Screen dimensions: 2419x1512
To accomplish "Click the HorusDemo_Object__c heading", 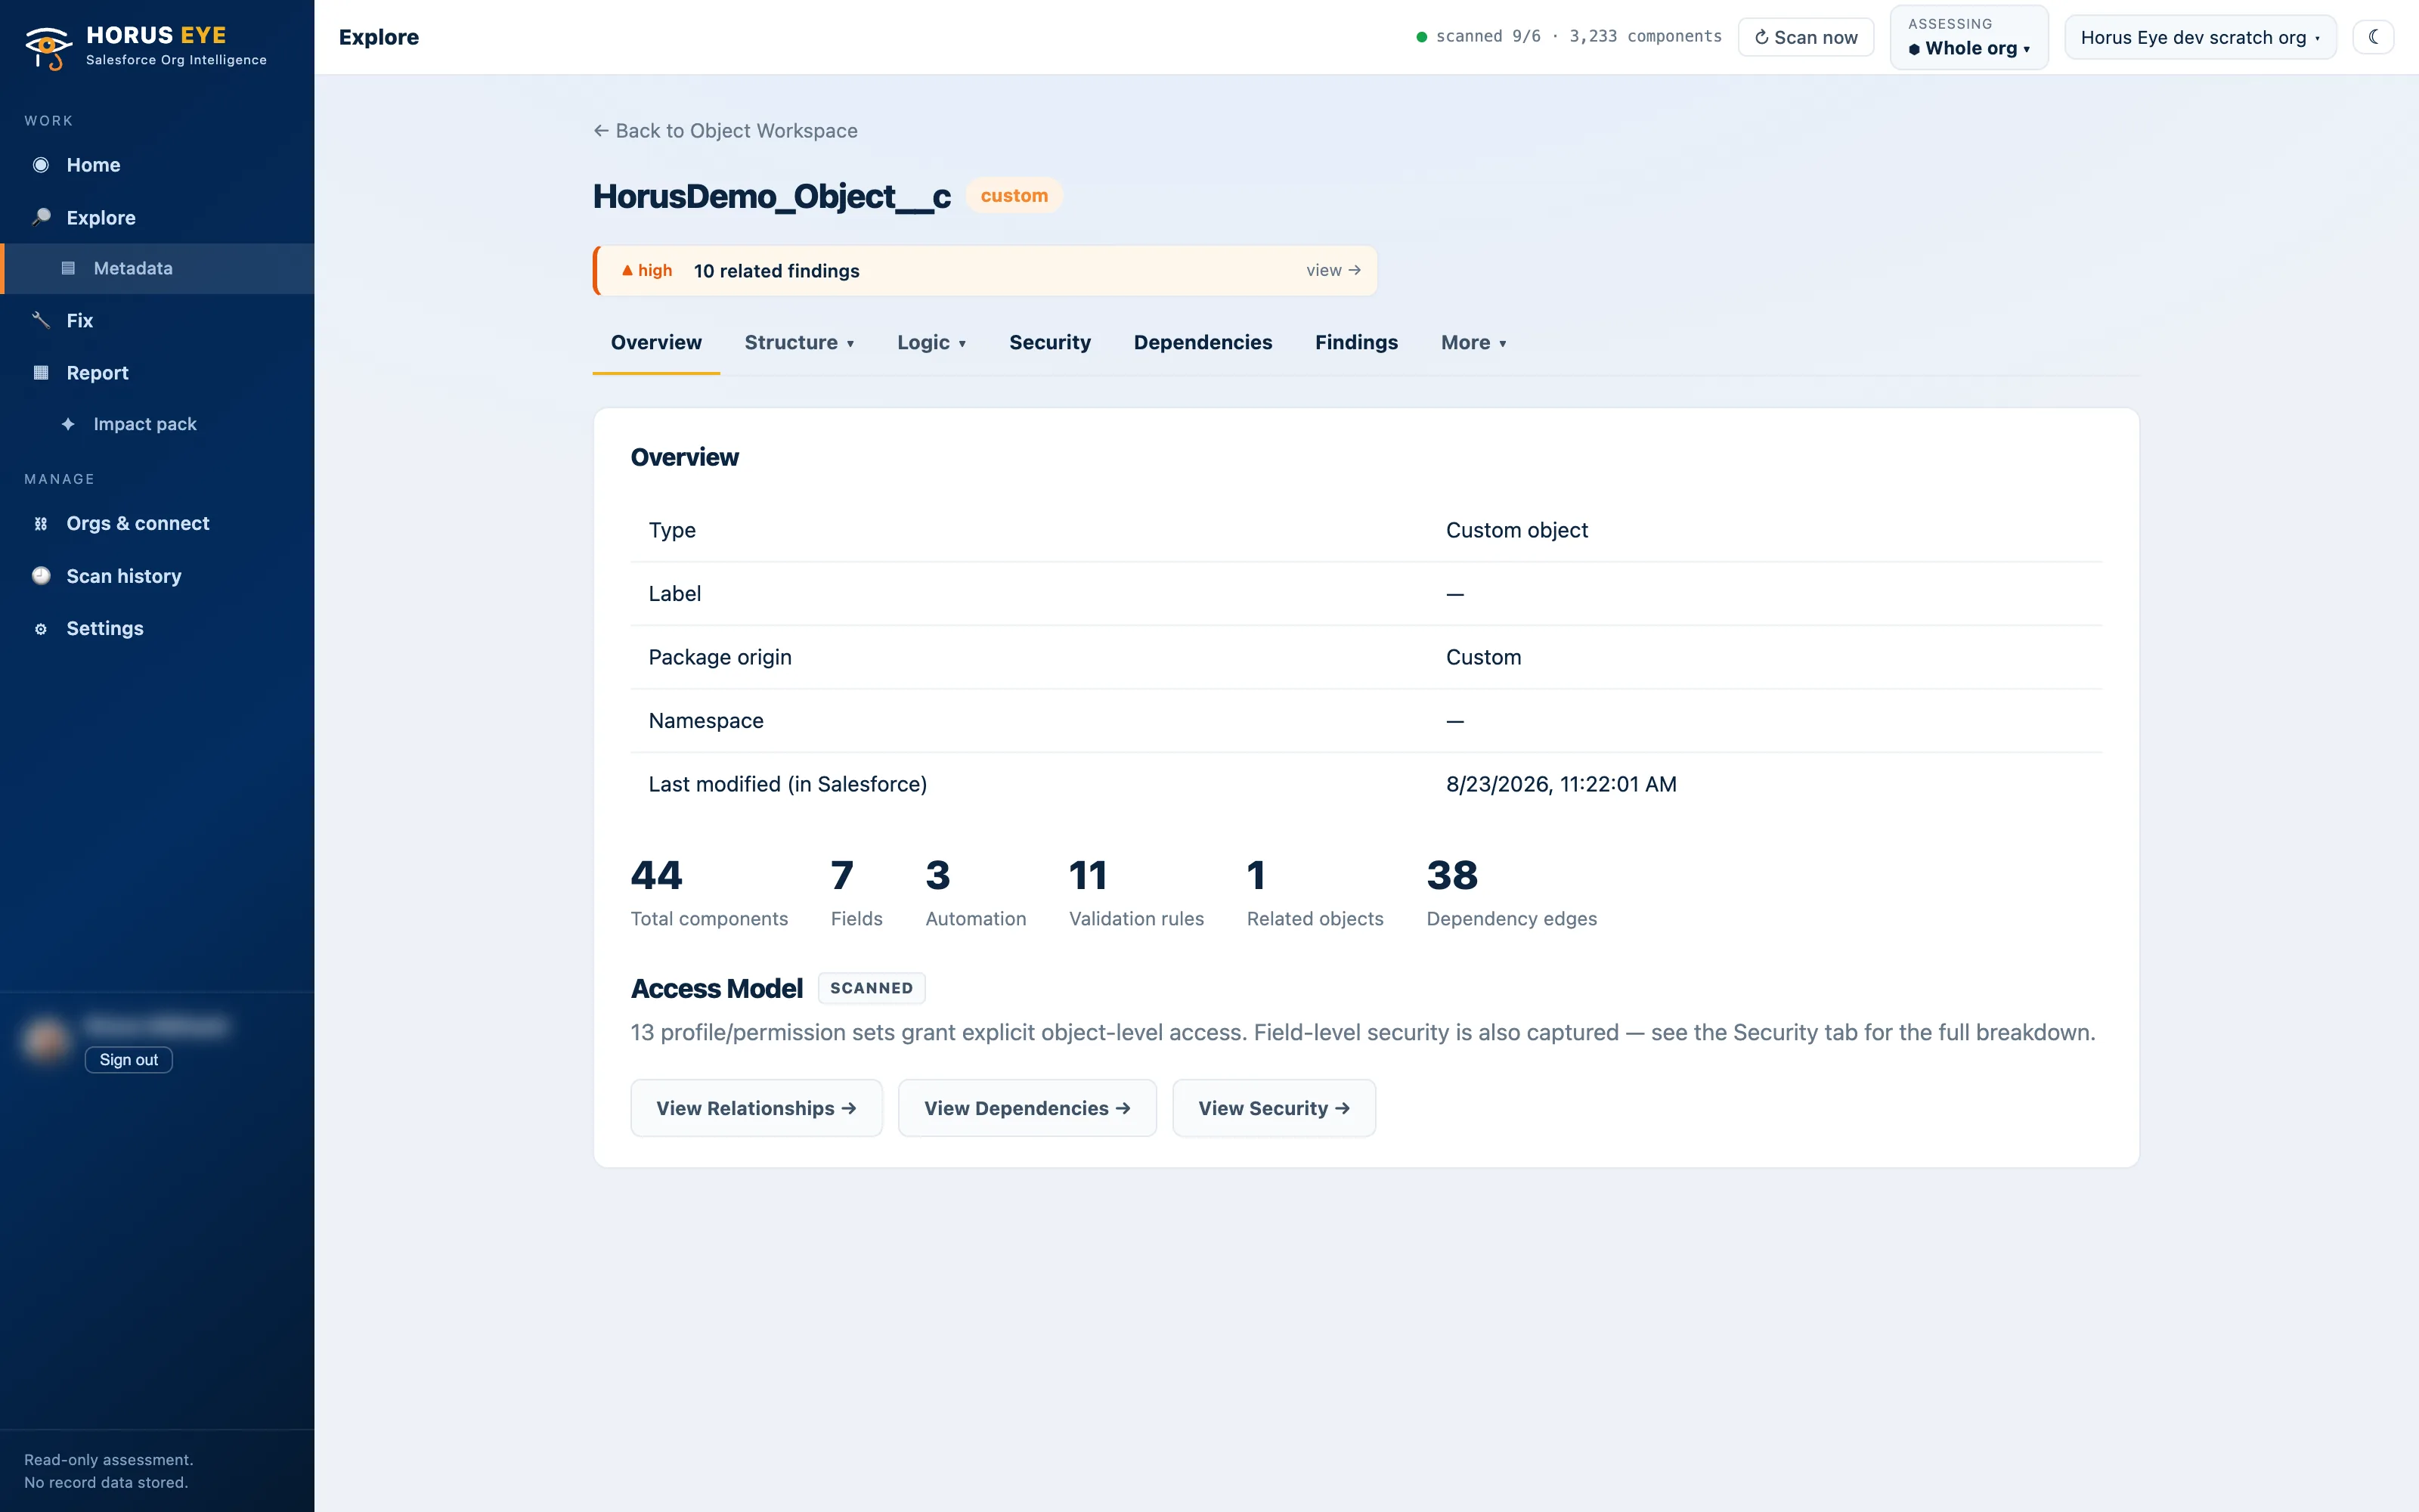I will tap(772, 196).
